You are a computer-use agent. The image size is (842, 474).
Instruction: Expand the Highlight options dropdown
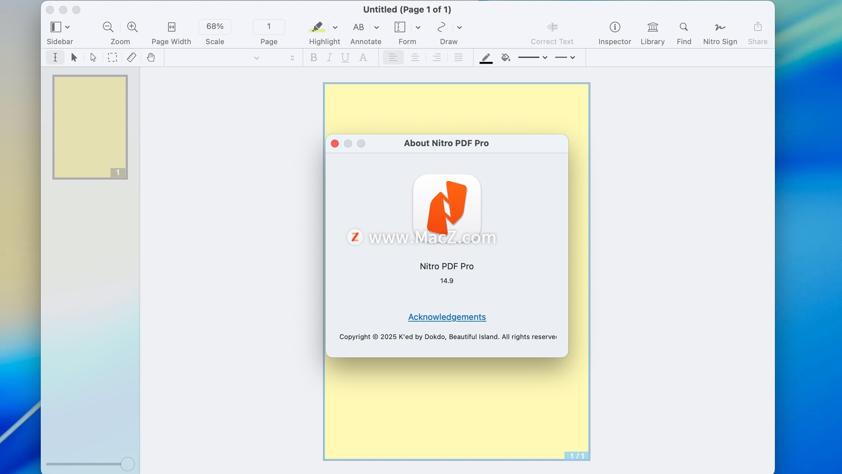coord(335,27)
